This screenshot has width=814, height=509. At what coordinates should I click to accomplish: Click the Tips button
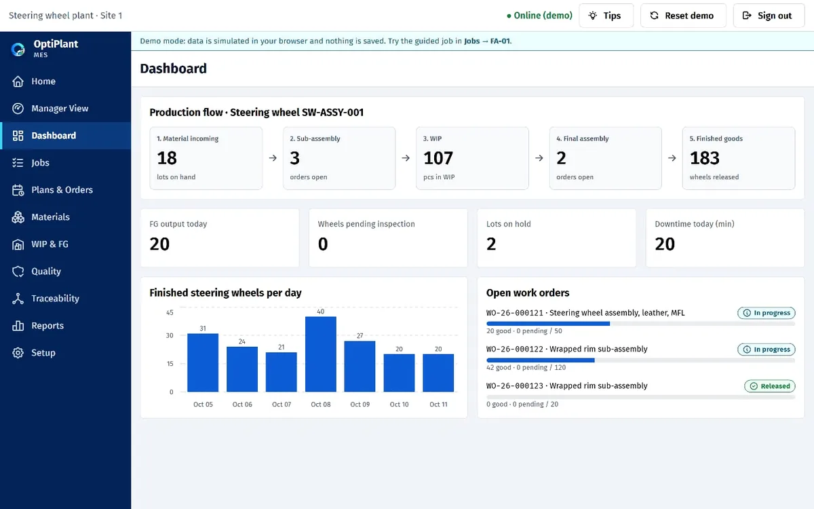606,16
